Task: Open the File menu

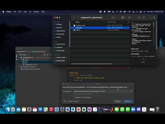Action: [x=15, y=12]
